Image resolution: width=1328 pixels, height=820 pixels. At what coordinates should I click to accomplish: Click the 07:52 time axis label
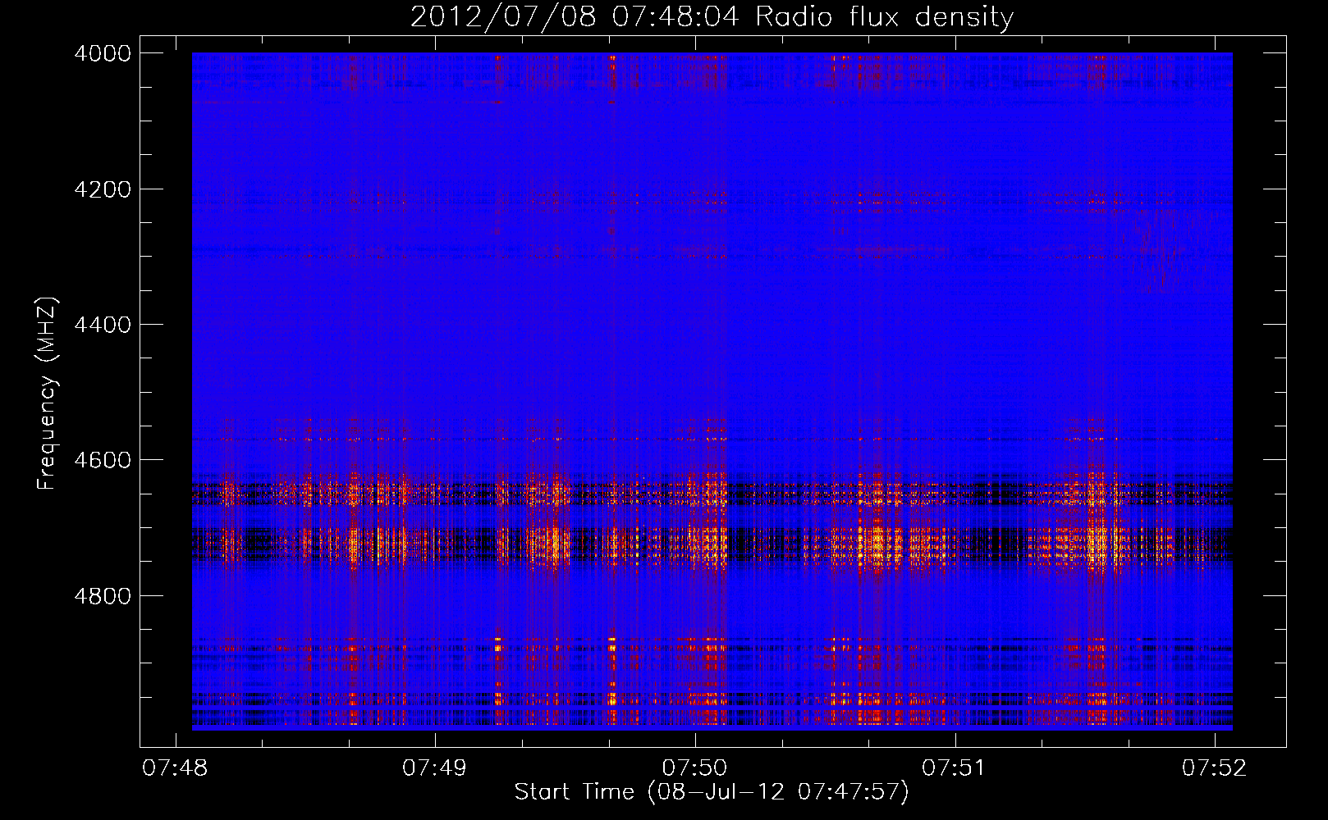click(1214, 768)
